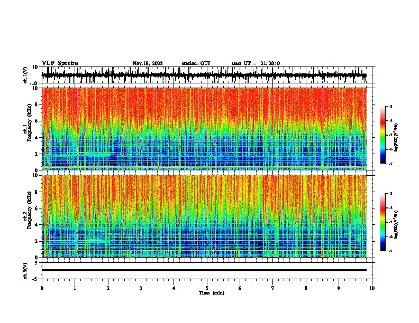Click the time axis tick label "8"
This screenshot has height=323, width=419.
[306, 288]
